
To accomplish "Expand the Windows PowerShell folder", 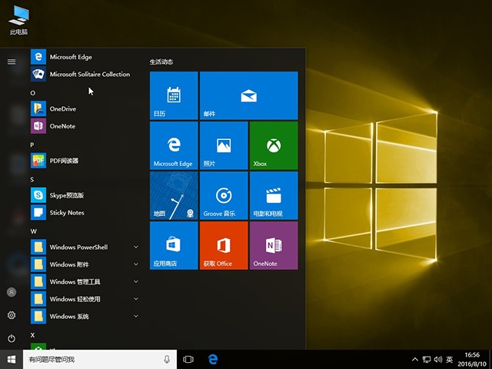I will point(85,248).
